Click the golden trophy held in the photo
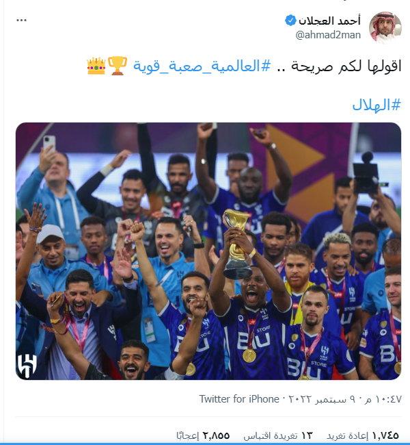Image resolution: width=410 pixels, height=445 pixels. (237, 244)
